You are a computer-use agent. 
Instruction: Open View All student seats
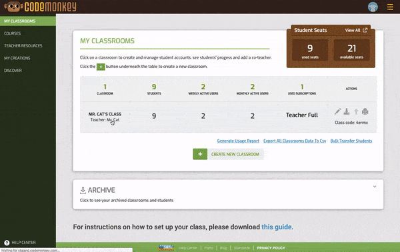(356, 30)
